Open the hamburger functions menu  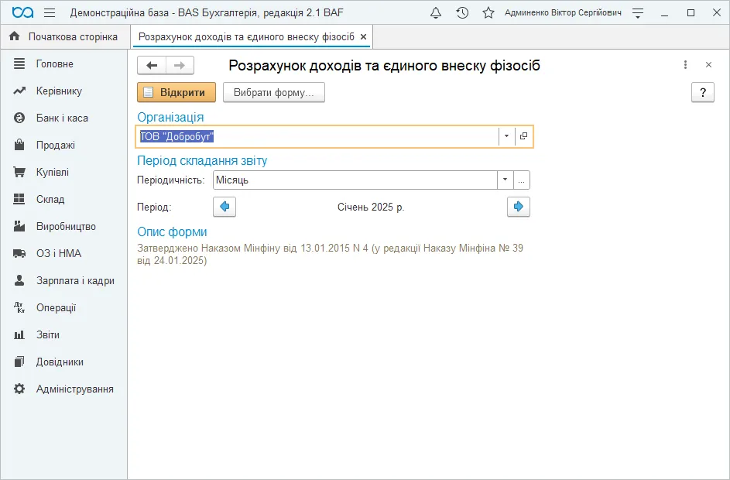50,12
